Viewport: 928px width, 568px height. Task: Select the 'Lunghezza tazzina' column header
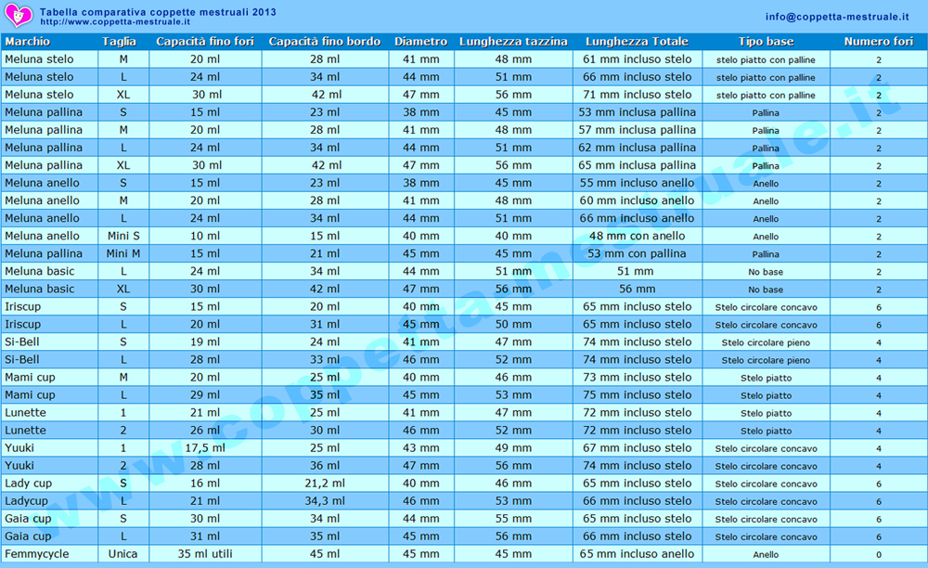(x=513, y=42)
